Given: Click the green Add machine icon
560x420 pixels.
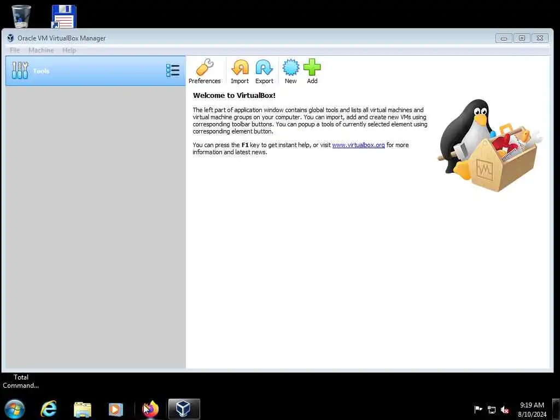Looking at the screenshot, I should click(312, 71).
